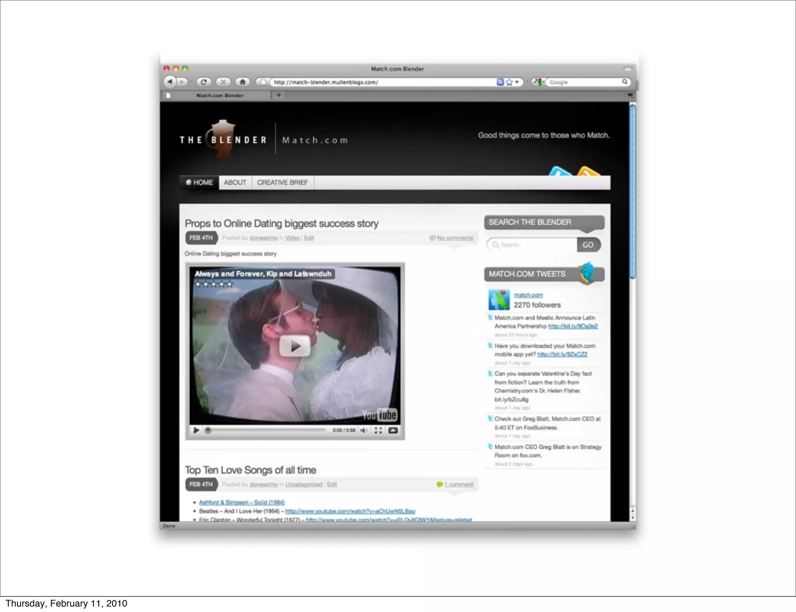Open the search engine dropdown next to Google
This screenshot has width=796, height=612.
539,82
